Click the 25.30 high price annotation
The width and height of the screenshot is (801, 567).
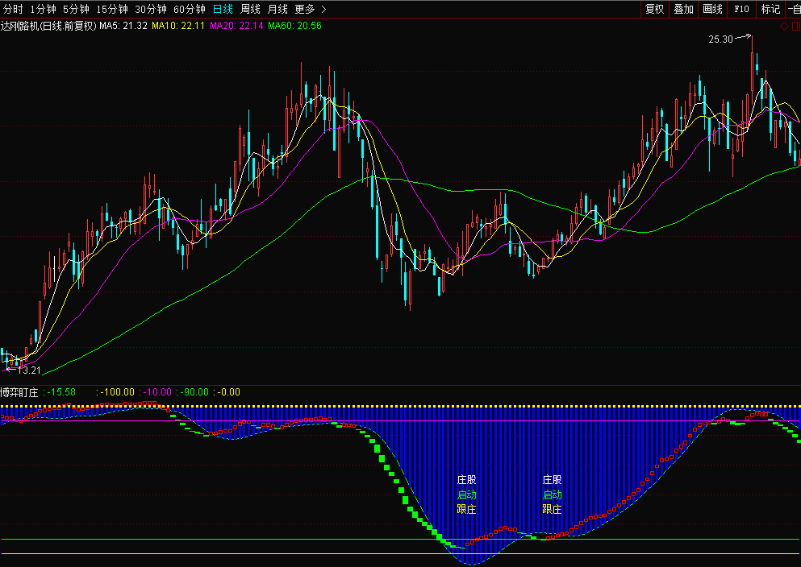(x=721, y=39)
